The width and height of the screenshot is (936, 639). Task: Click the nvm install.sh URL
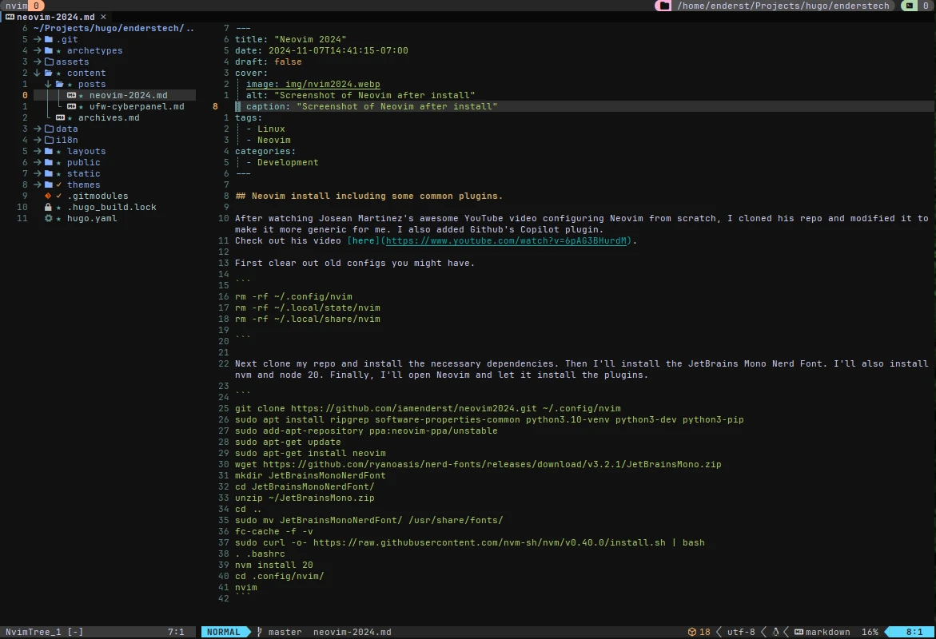click(x=489, y=543)
